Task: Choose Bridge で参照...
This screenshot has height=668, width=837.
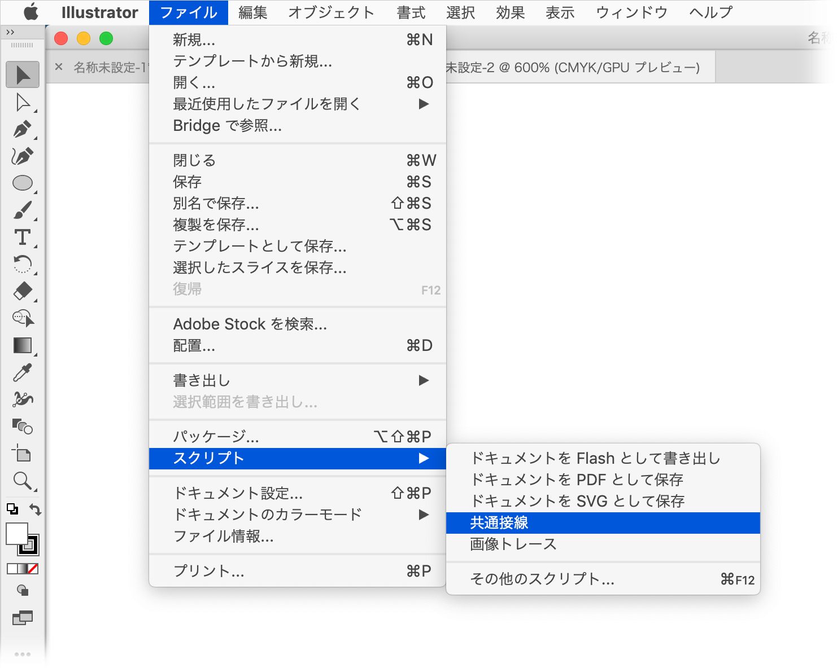Action: coord(298,125)
